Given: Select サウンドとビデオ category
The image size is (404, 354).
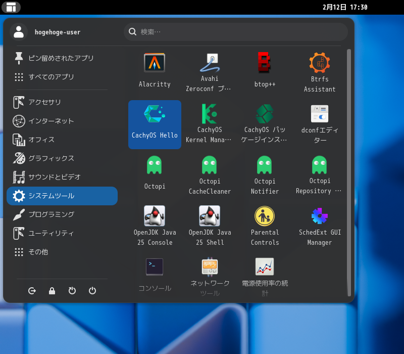Looking at the screenshot, I should (x=62, y=177).
